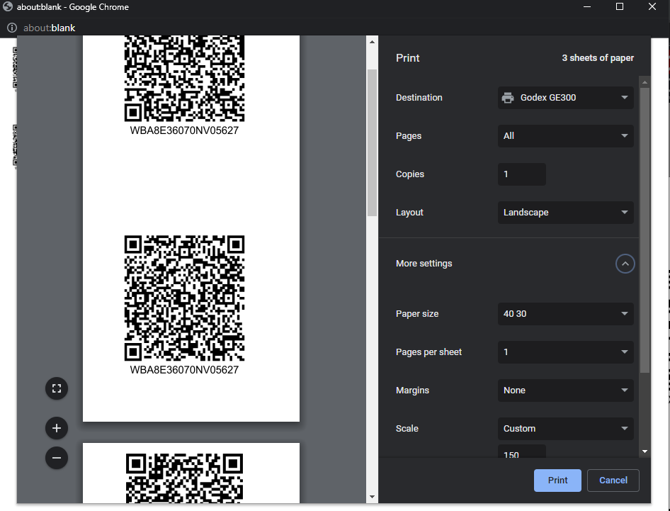Minimize the Chrome window
Viewport: 670px width, 511px height.
coord(587,6)
